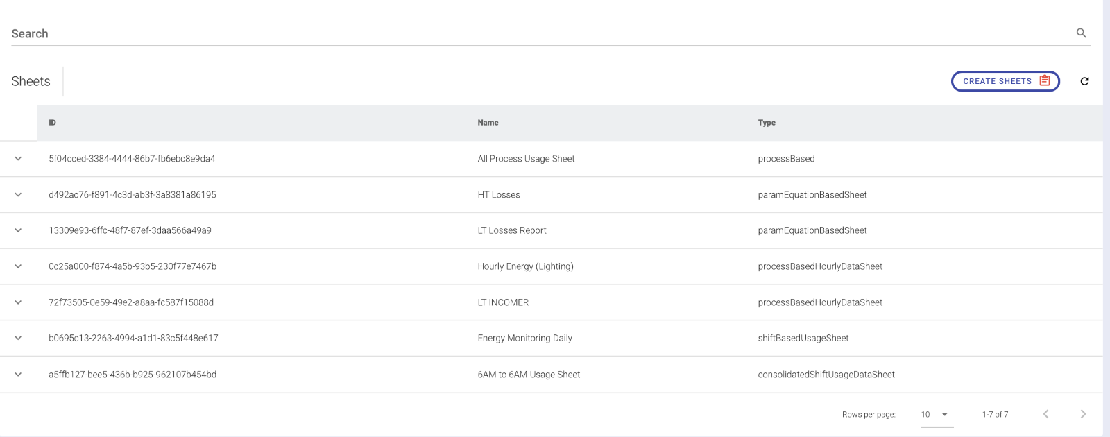
Task: Click the search magnifier icon
Action: pos(1081,33)
